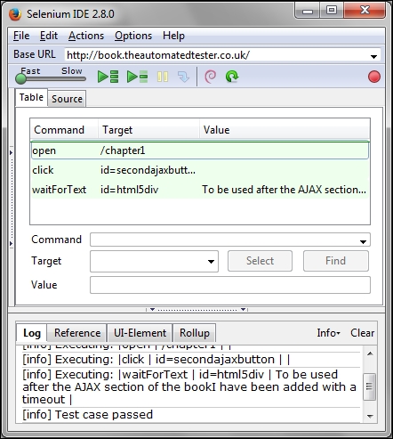Viewport: 393px width, 439px height.
Task: Open the Edit menu
Action: (x=49, y=36)
